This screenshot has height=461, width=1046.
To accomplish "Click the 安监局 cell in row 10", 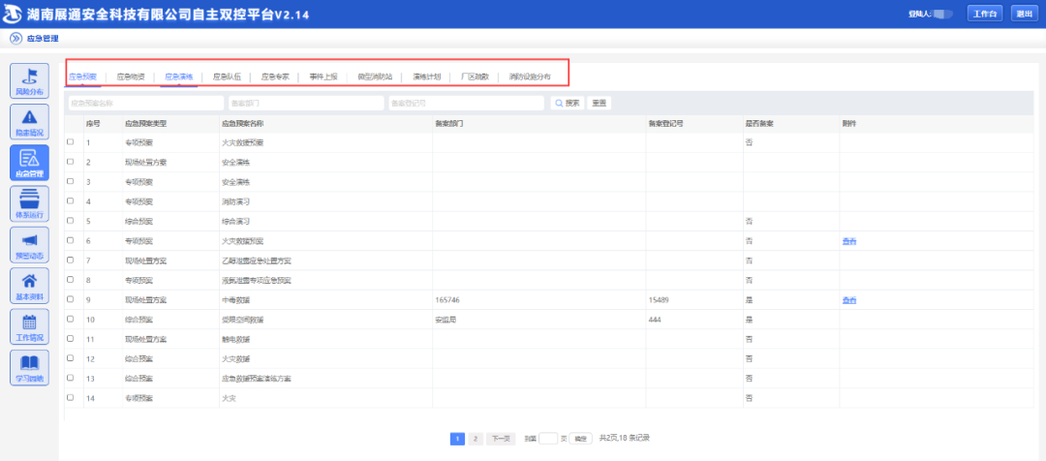I will [445, 320].
